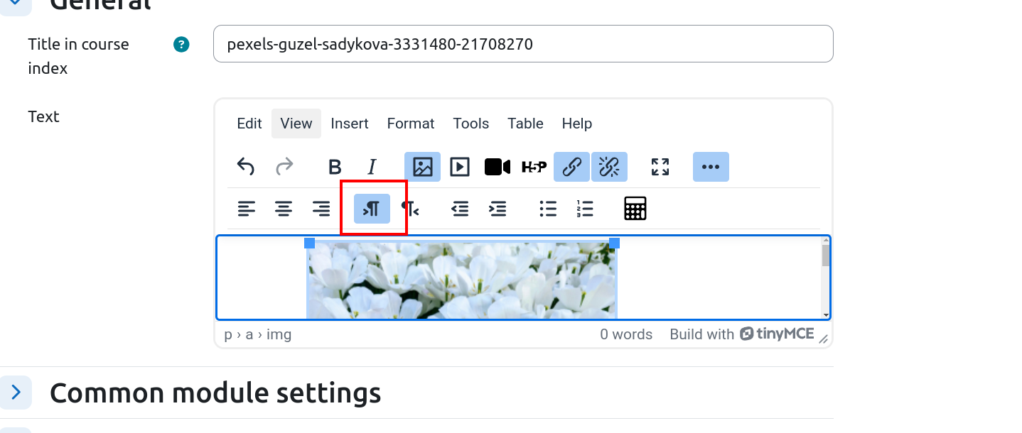Viewport: 1022px width, 433px height.
Task: Open the Insert image tool
Action: tap(423, 167)
